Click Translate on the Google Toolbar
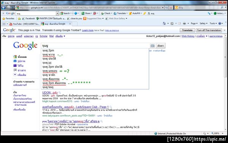The image size is (228, 143). [120, 13]
